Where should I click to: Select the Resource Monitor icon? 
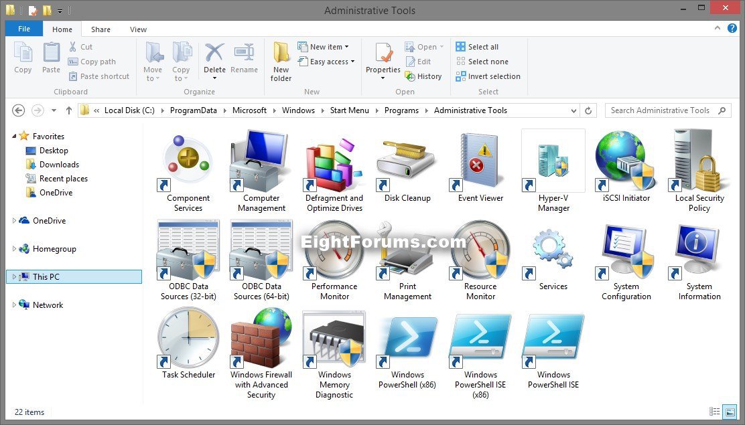point(480,250)
